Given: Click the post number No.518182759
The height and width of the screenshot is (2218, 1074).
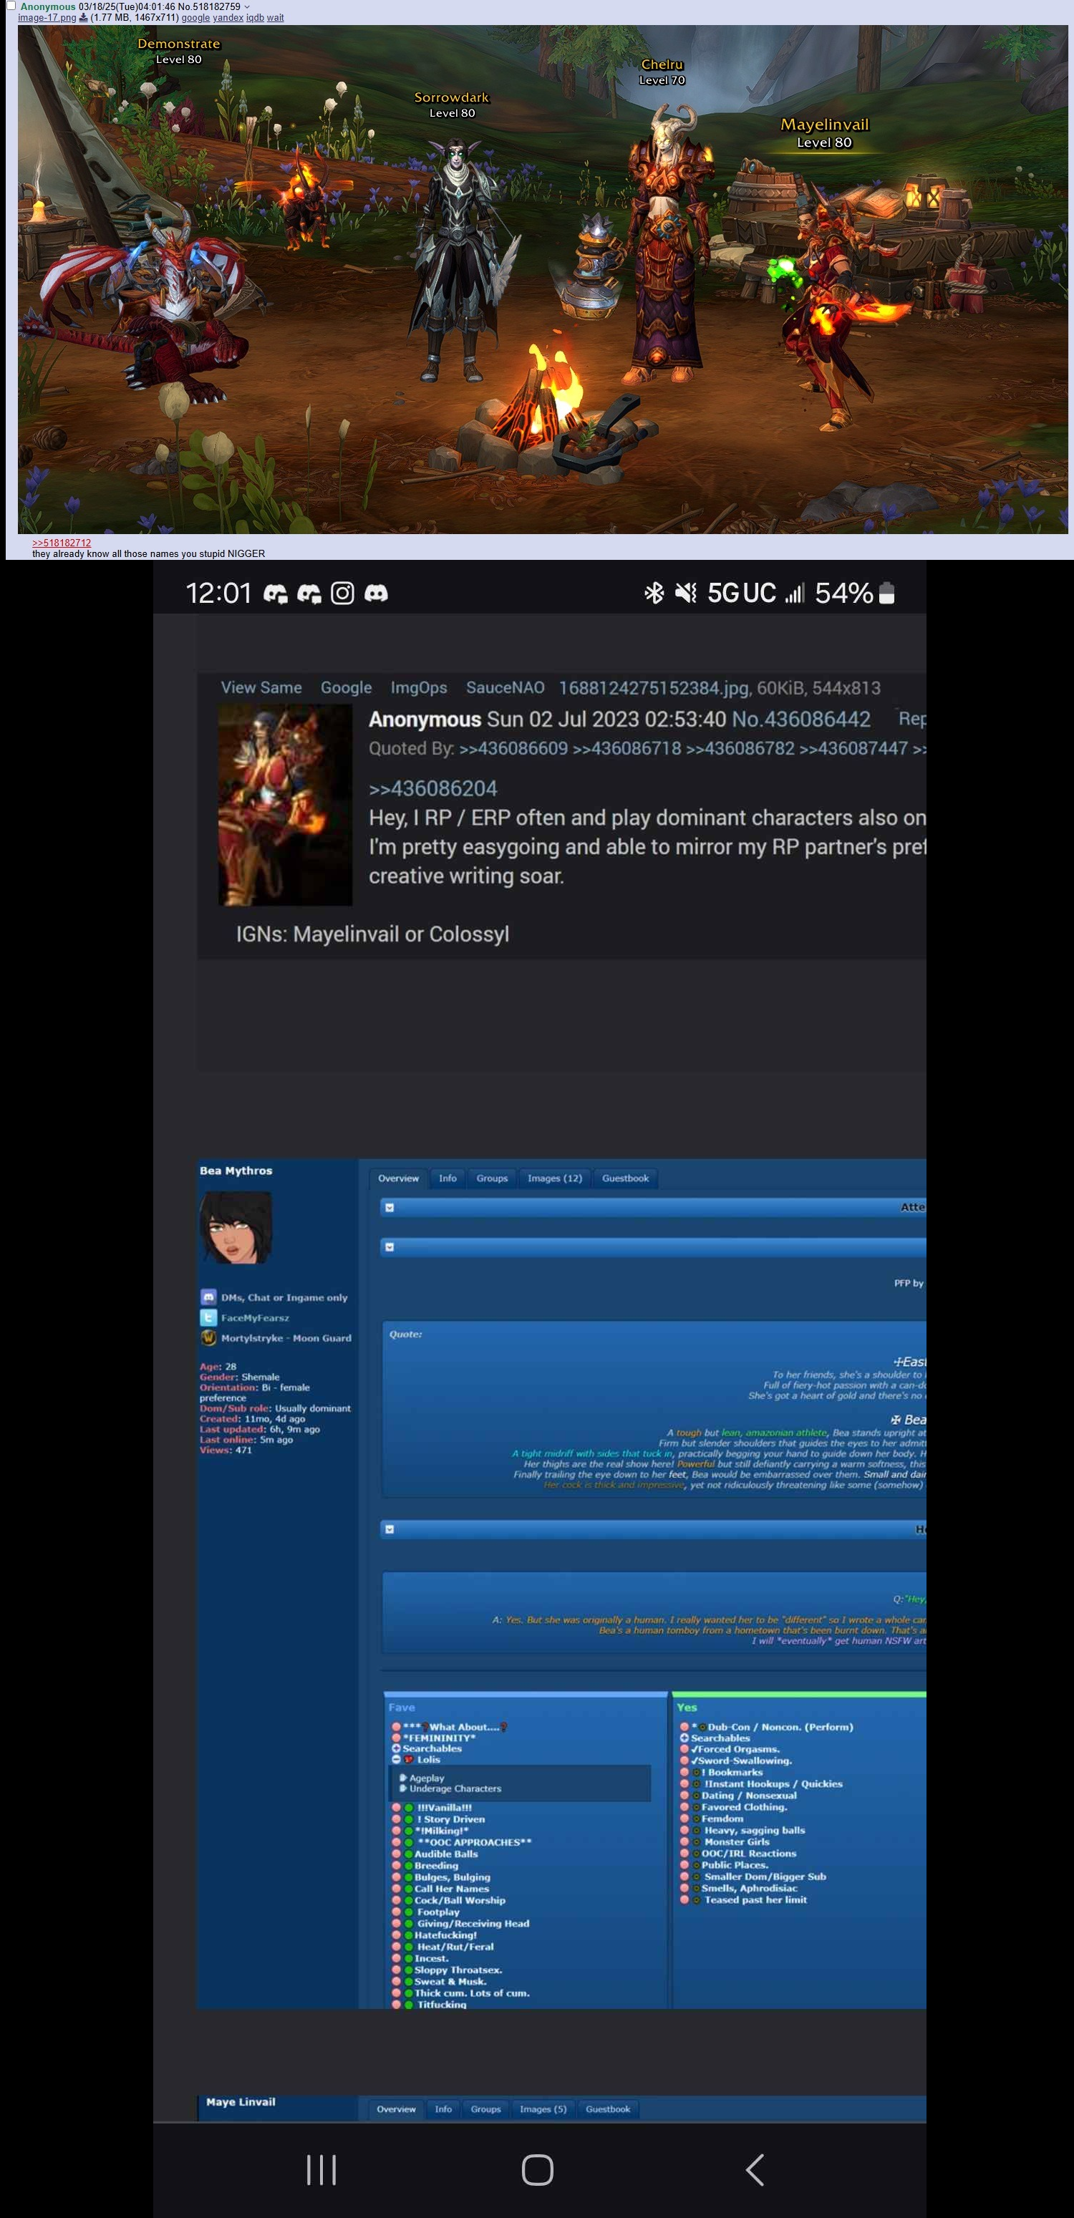Looking at the screenshot, I should [x=209, y=7].
